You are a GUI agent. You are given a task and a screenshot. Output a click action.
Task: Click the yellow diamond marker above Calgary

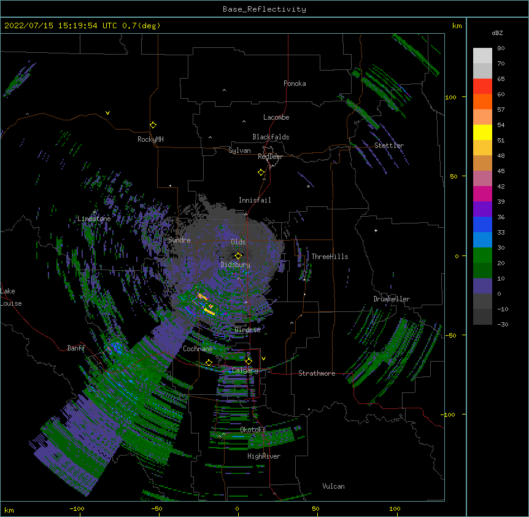pyautogui.click(x=249, y=362)
